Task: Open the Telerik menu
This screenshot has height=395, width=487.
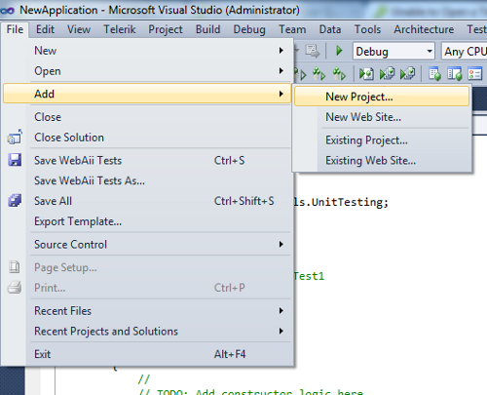Action: click(x=120, y=29)
